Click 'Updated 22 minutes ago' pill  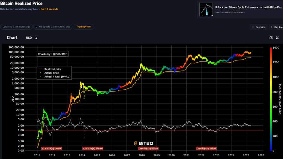tap(16, 27)
